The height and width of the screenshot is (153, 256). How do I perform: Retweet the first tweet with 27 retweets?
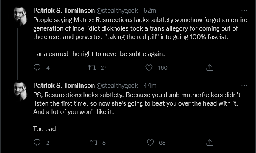[92, 67]
